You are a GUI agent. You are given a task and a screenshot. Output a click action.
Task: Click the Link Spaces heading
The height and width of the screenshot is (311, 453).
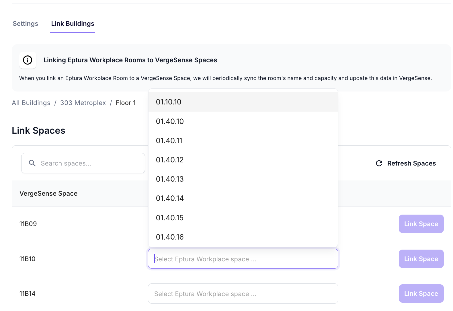38,131
